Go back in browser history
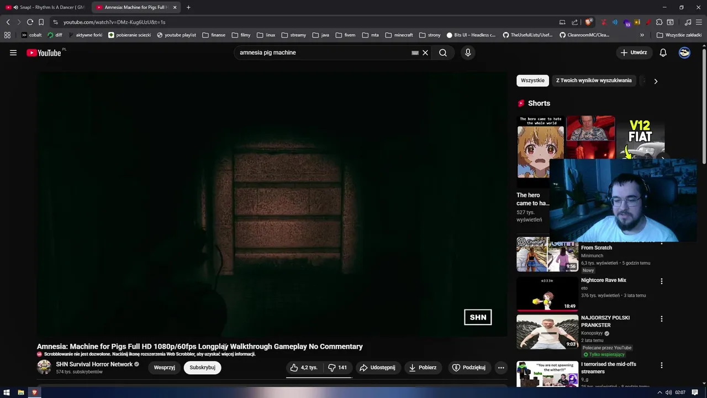Screen dimensions: 707x398 pyautogui.click(x=8, y=22)
